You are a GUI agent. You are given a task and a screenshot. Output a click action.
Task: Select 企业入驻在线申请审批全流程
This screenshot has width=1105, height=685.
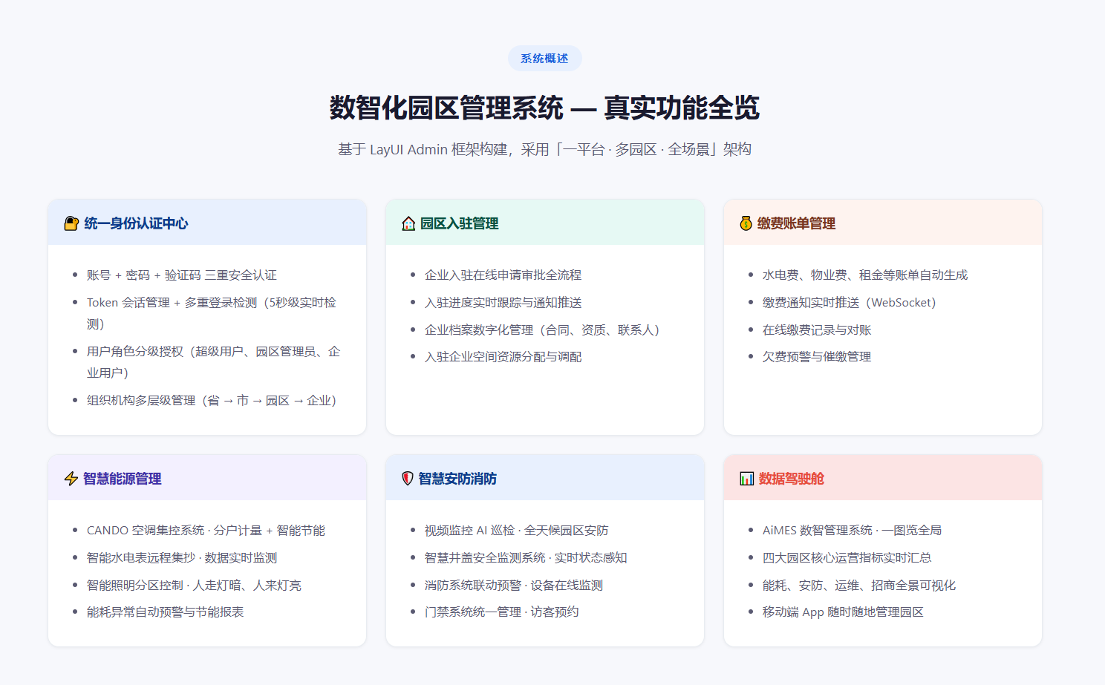(x=503, y=275)
